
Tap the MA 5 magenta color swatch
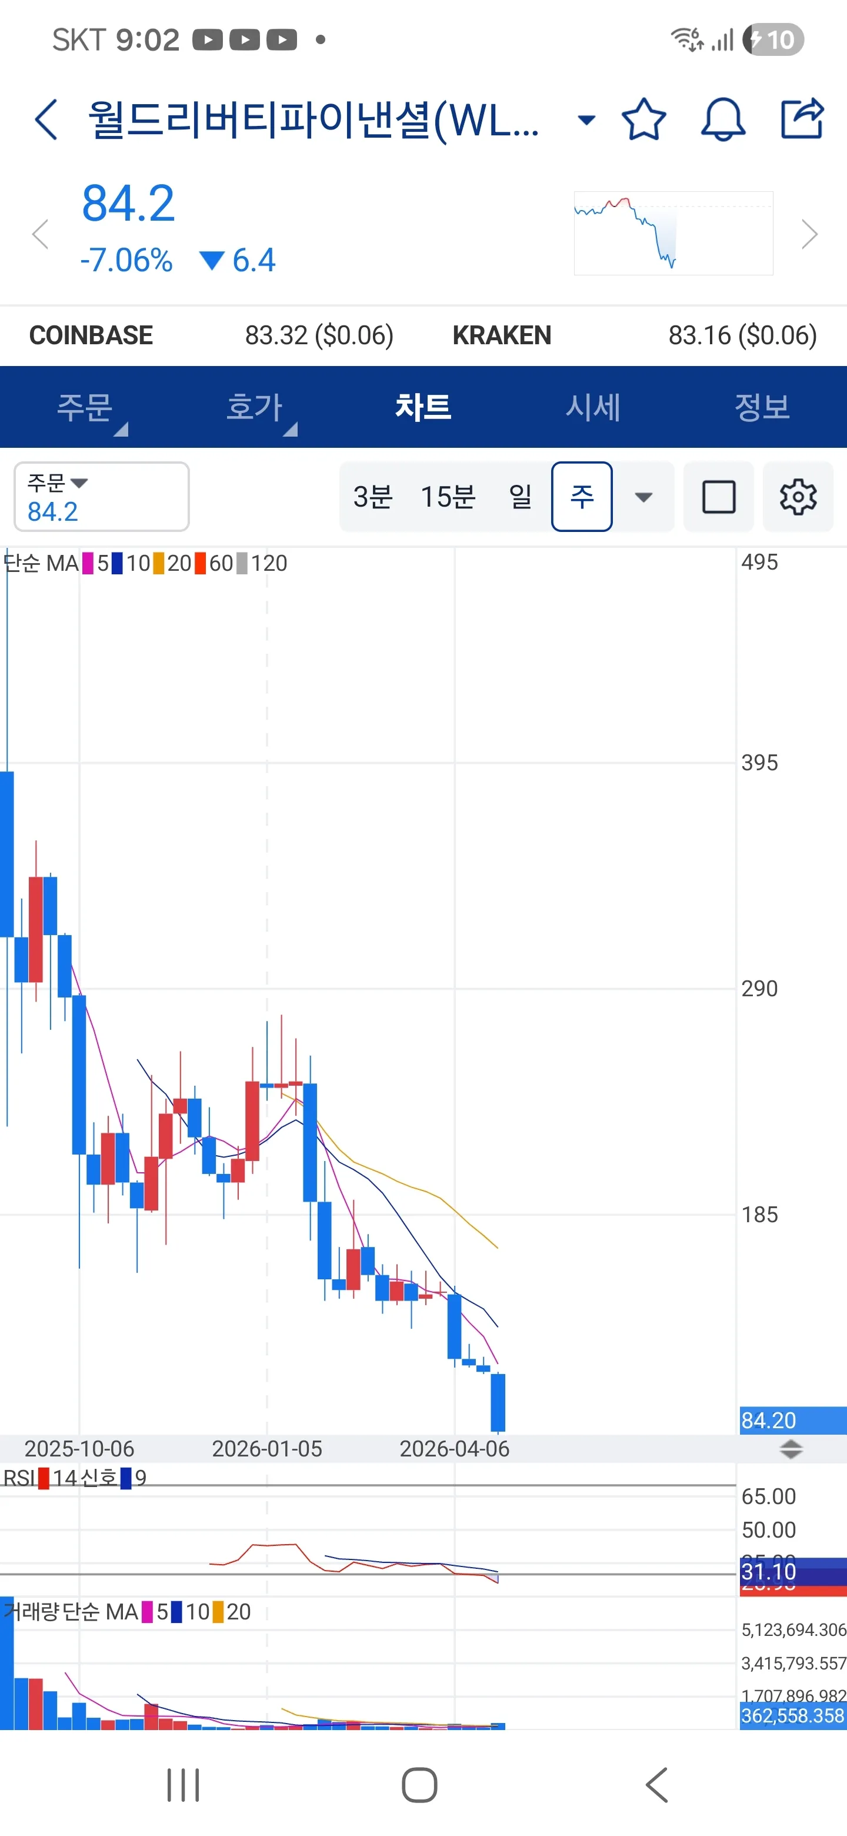[x=88, y=564]
